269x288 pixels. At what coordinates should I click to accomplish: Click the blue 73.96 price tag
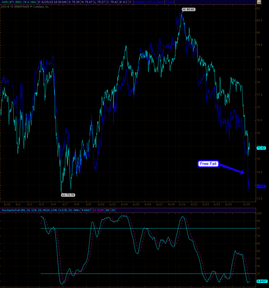point(261,186)
